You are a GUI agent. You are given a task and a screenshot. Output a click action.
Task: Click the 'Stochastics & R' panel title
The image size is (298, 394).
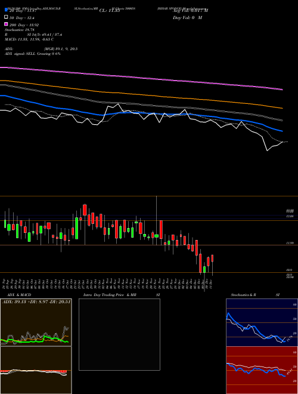coord(244,295)
